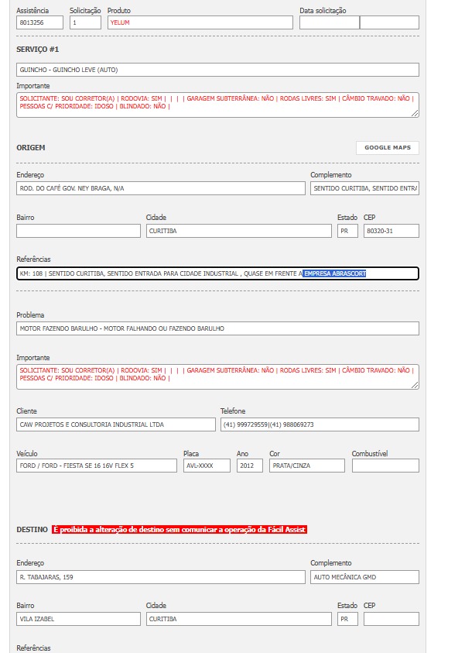Screen dimensions: 465x653
Task: Focus the empty Destino CEP field
Action: tap(391, 619)
